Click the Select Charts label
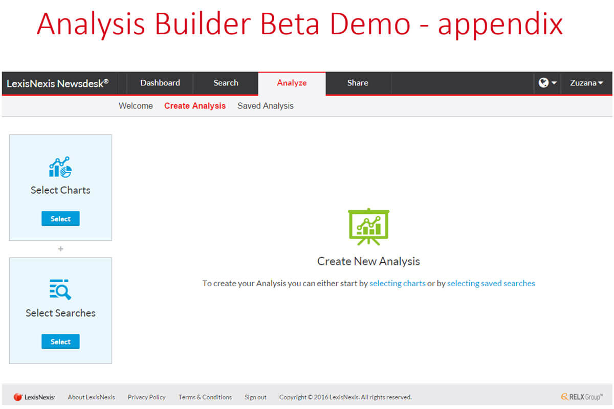The image size is (614, 409). (x=60, y=190)
